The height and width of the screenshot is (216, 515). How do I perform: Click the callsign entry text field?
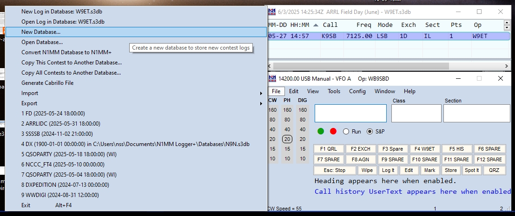(x=350, y=113)
